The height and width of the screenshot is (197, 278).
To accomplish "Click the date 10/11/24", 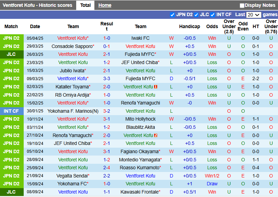I will [x=35, y=119].
